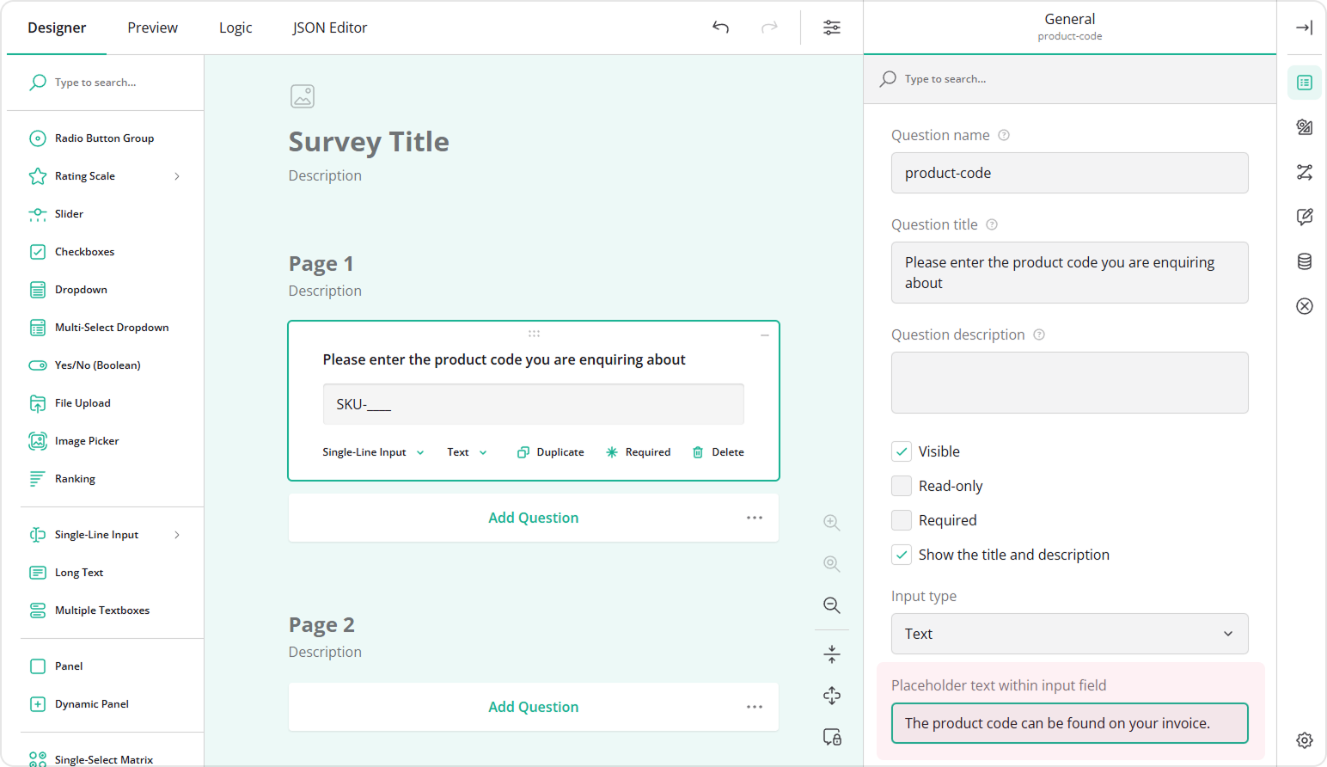Open survey settings from the top toolbar
The width and height of the screenshot is (1327, 767).
point(831,27)
